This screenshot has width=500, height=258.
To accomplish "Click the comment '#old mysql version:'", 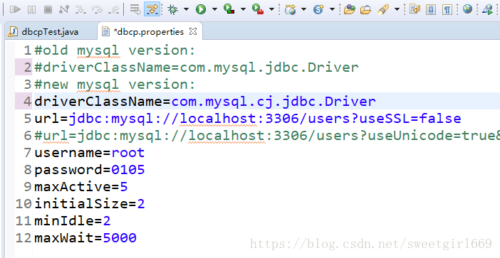I will pyautogui.click(x=115, y=50).
